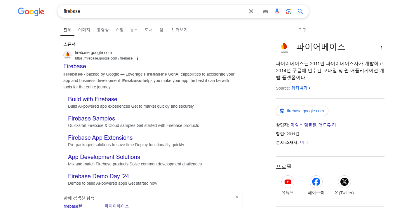Viewport: 402px width, 208px height.
Task: Click the Google logo
Action: [x=31, y=12]
